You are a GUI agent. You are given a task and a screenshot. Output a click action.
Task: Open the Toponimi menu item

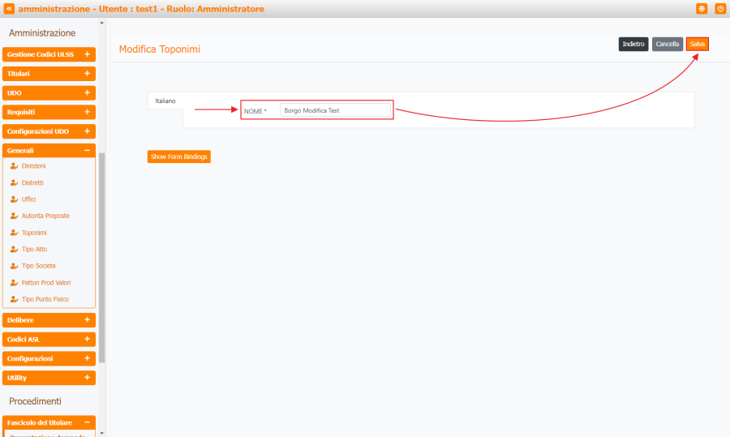click(34, 233)
